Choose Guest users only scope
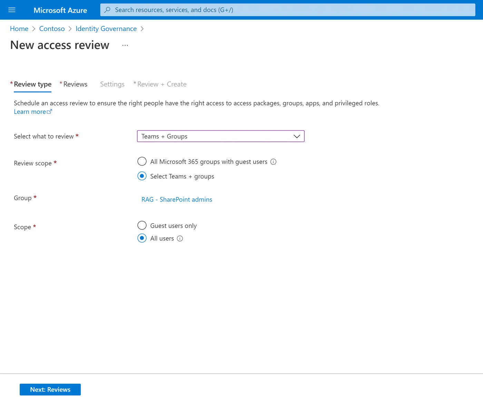The width and height of the screenshot is (483, 404). point(142,226)
